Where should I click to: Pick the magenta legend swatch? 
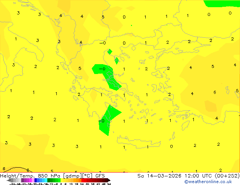30,180
